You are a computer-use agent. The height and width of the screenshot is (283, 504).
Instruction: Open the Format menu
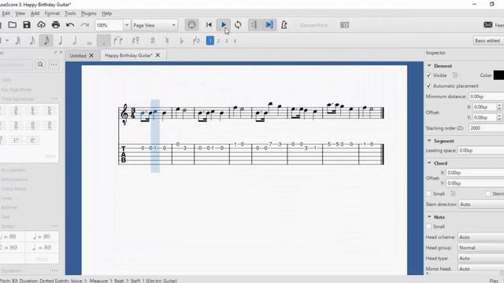[x=52, y=13]
